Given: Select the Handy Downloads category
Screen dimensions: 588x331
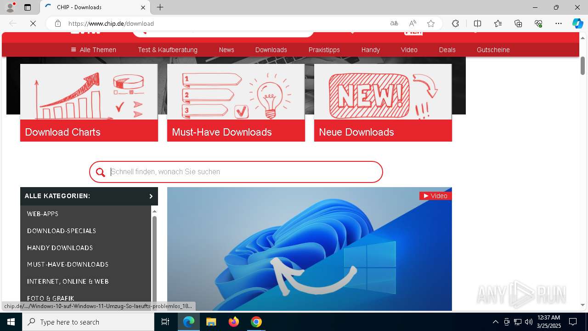Looking at the screenshot, I should (60, 248).
